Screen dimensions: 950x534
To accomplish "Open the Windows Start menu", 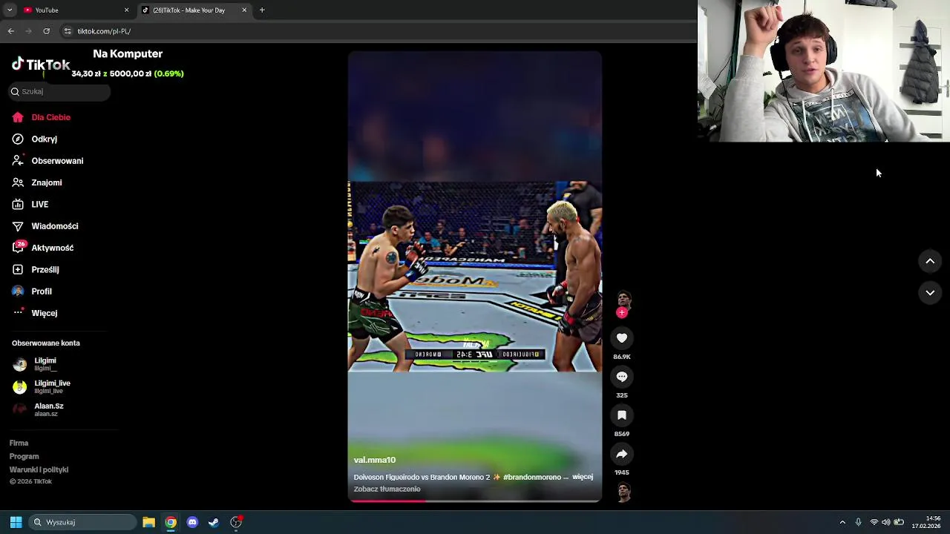I will point(16,522).
